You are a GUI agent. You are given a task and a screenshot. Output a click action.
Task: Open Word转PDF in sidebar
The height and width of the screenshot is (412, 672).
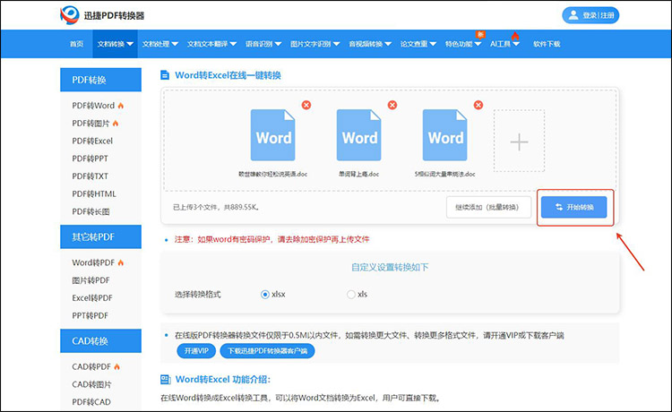coord(93,262)
